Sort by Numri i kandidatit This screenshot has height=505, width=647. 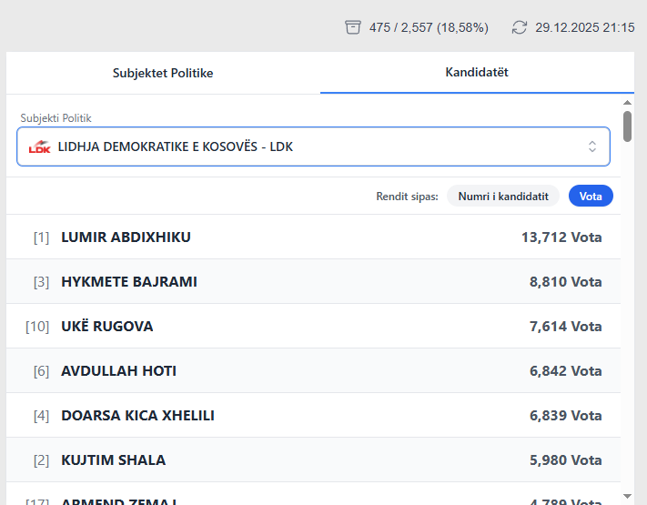click(502, 196)
